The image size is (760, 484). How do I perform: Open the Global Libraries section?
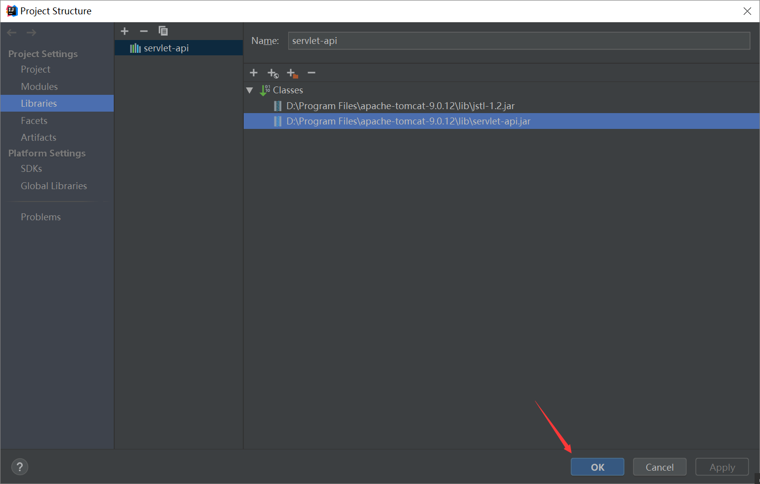53,186
